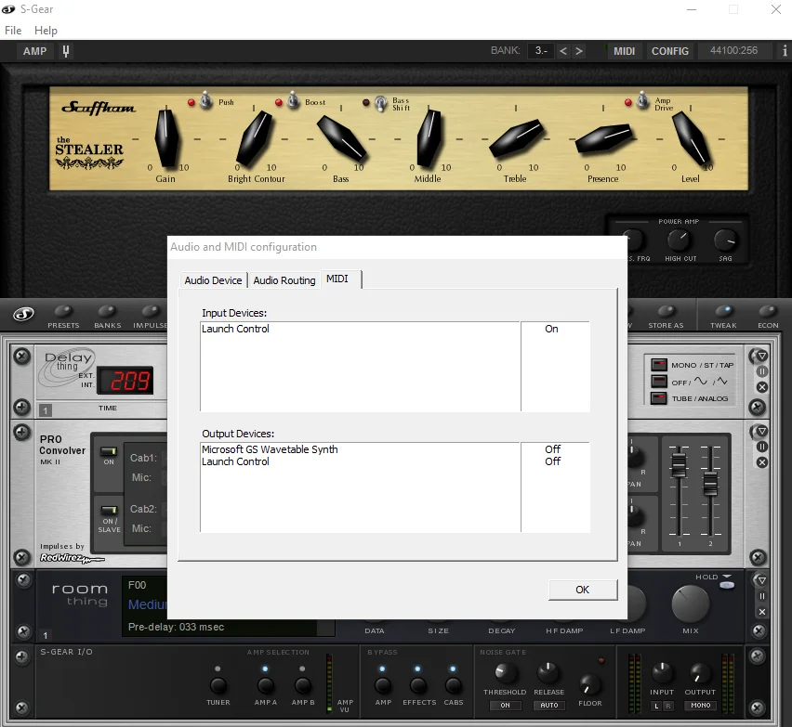The width and height of the screenshot is (792, 727).
Task: Flip the Amp Drive toggle switch
Action: pyautogui.click(x=642, y=100)
